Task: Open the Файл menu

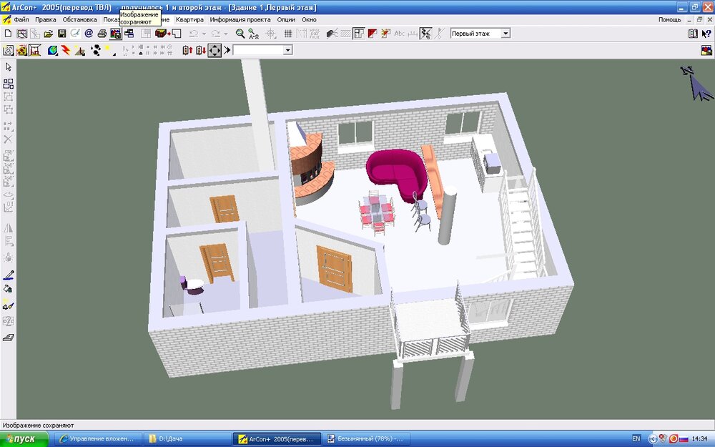Action: pyautogui.click(x=21, y=19)
